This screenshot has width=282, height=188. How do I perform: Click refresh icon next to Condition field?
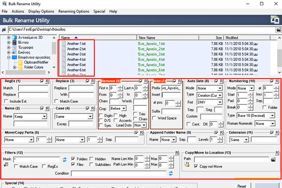(x=171, y=173)
